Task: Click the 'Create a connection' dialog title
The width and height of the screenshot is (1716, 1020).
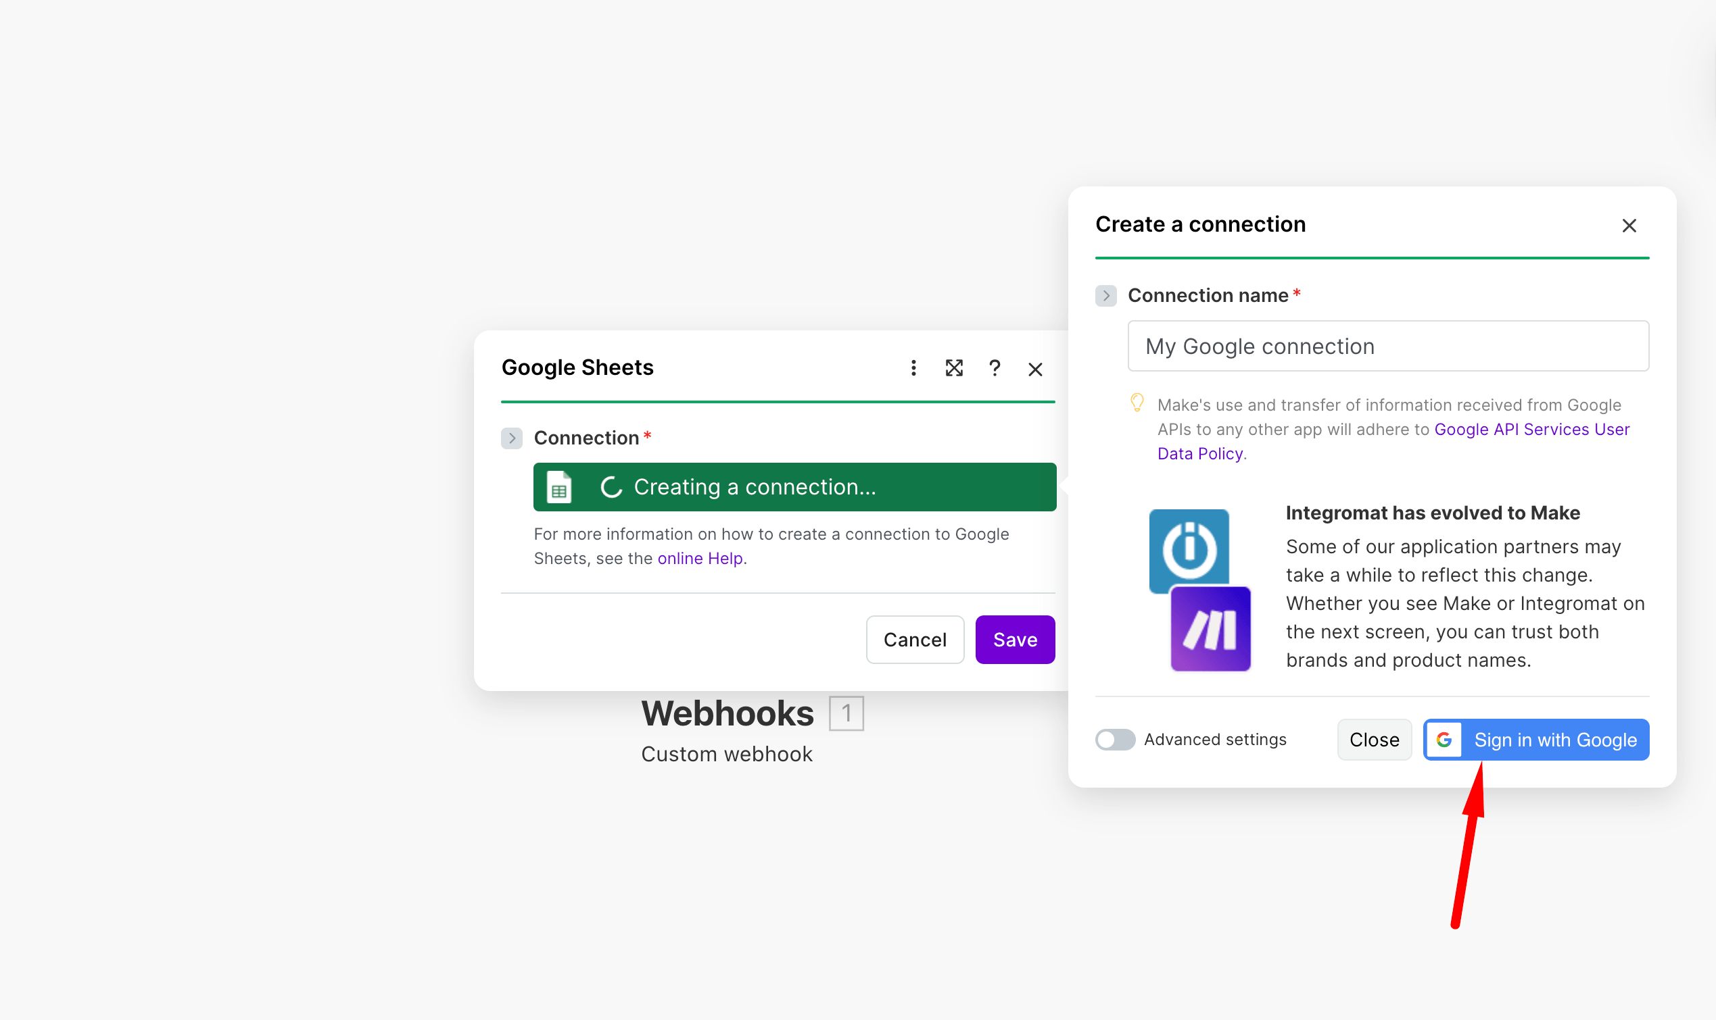Action: pyautogui.click(x=1200, y=224)
